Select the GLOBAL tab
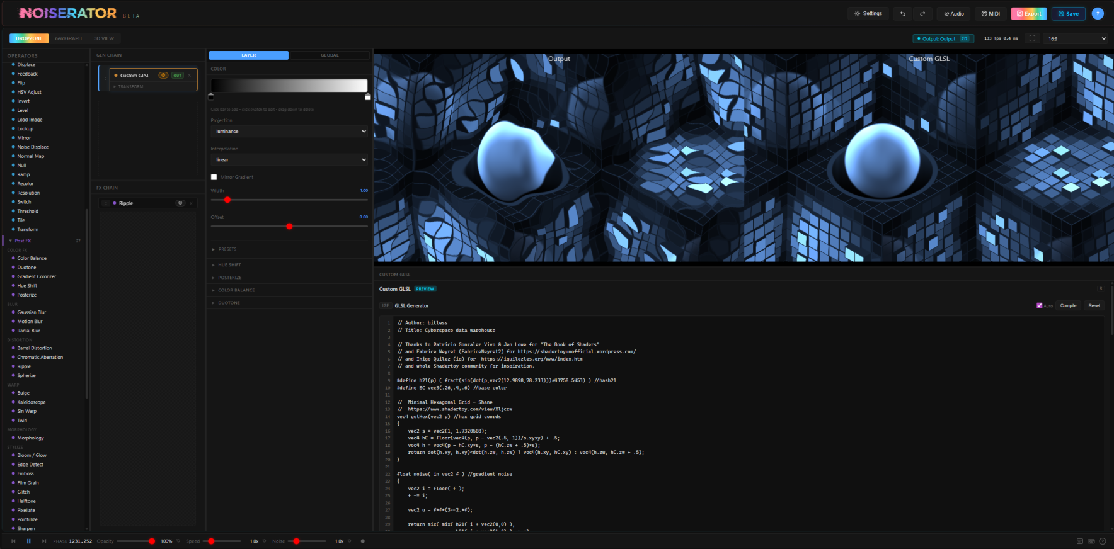1114x549 pixels. pyautogui.click(x=330, y=55)
